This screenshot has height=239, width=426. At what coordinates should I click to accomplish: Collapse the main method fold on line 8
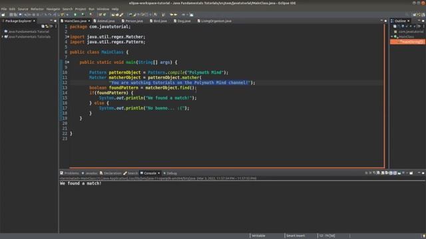[x=68, y=62]
